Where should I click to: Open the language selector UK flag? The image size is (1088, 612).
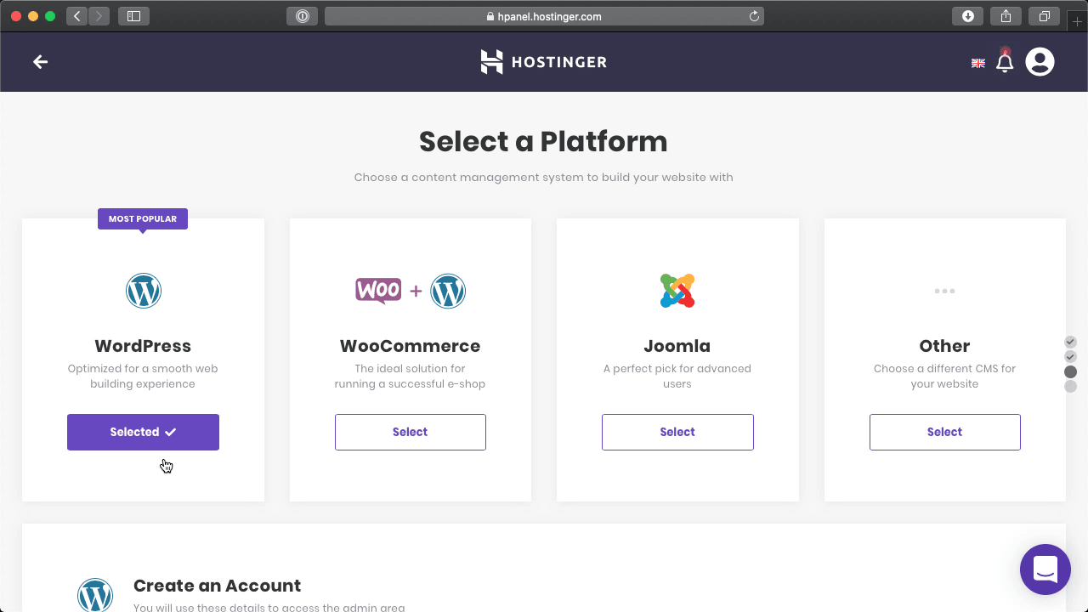tap(978, 63)
